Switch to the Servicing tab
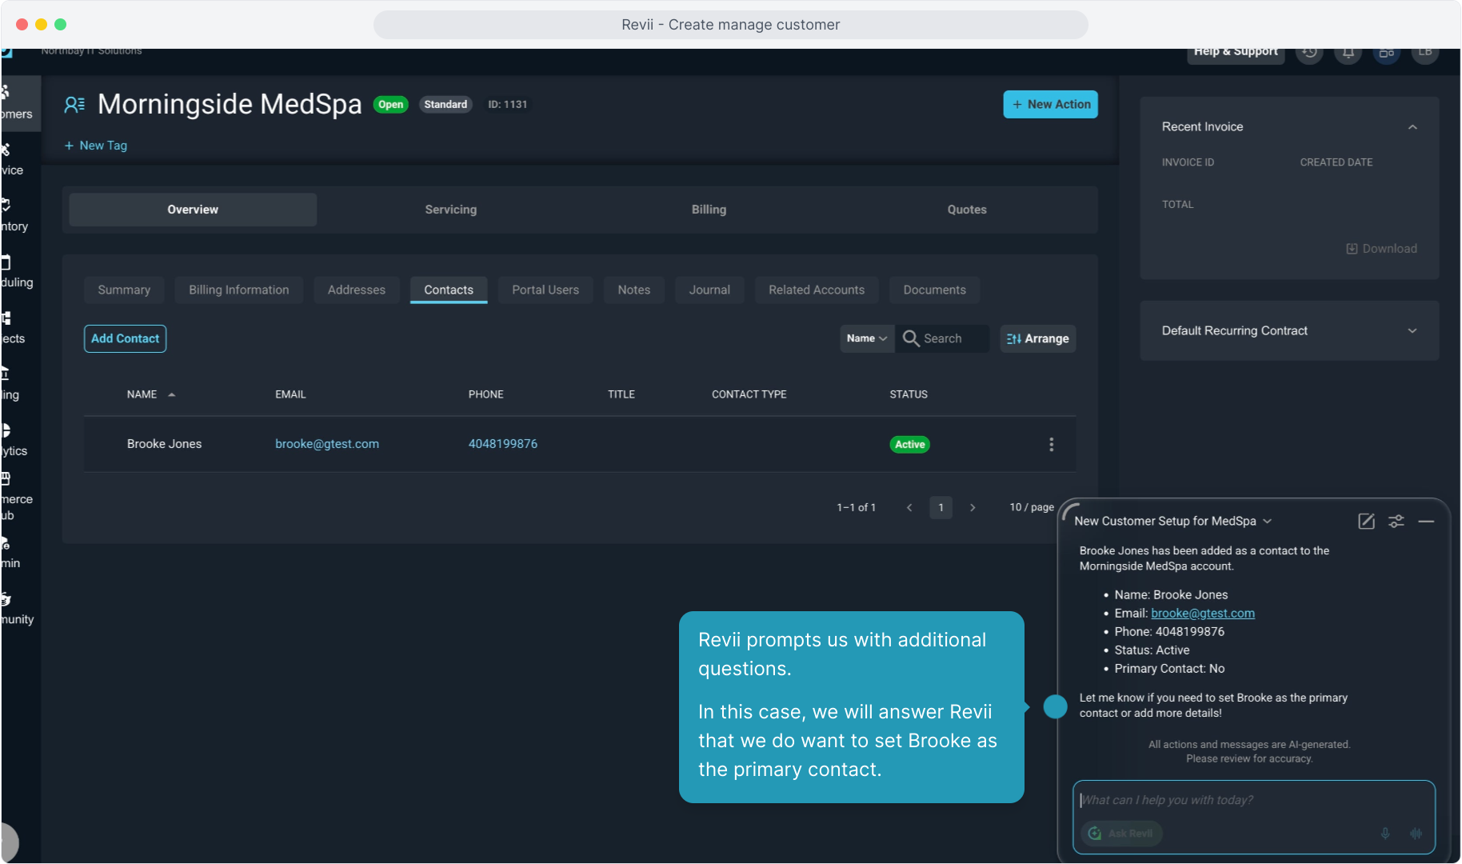 [x=451, y=210]
